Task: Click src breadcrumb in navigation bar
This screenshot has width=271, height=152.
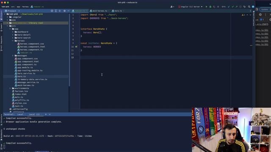Action: pos(13,7)
